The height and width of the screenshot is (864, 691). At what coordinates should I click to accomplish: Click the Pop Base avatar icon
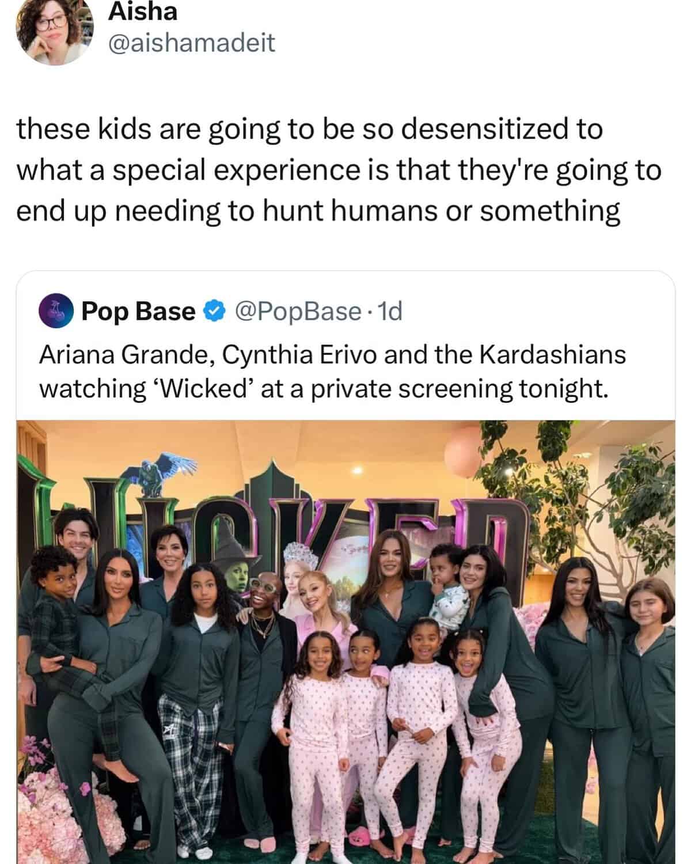coord(55,312)
